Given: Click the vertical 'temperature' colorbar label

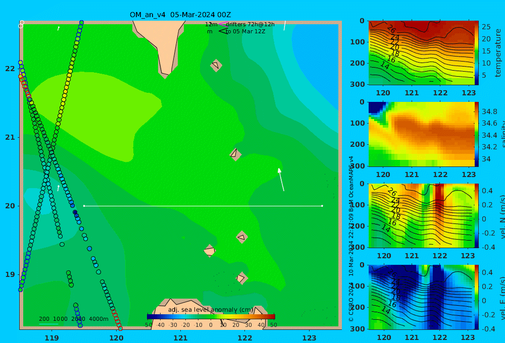Looking at the screenshot, I should click(x=498, y=53).
